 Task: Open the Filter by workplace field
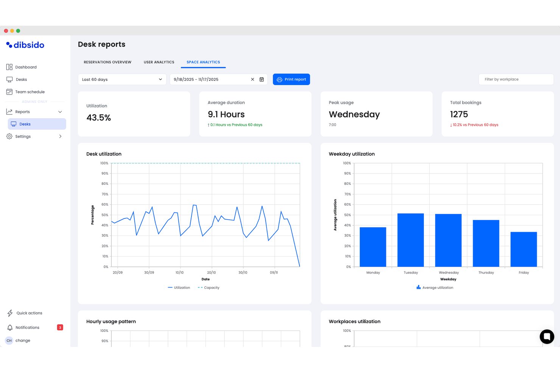click(x=516, y=79)
